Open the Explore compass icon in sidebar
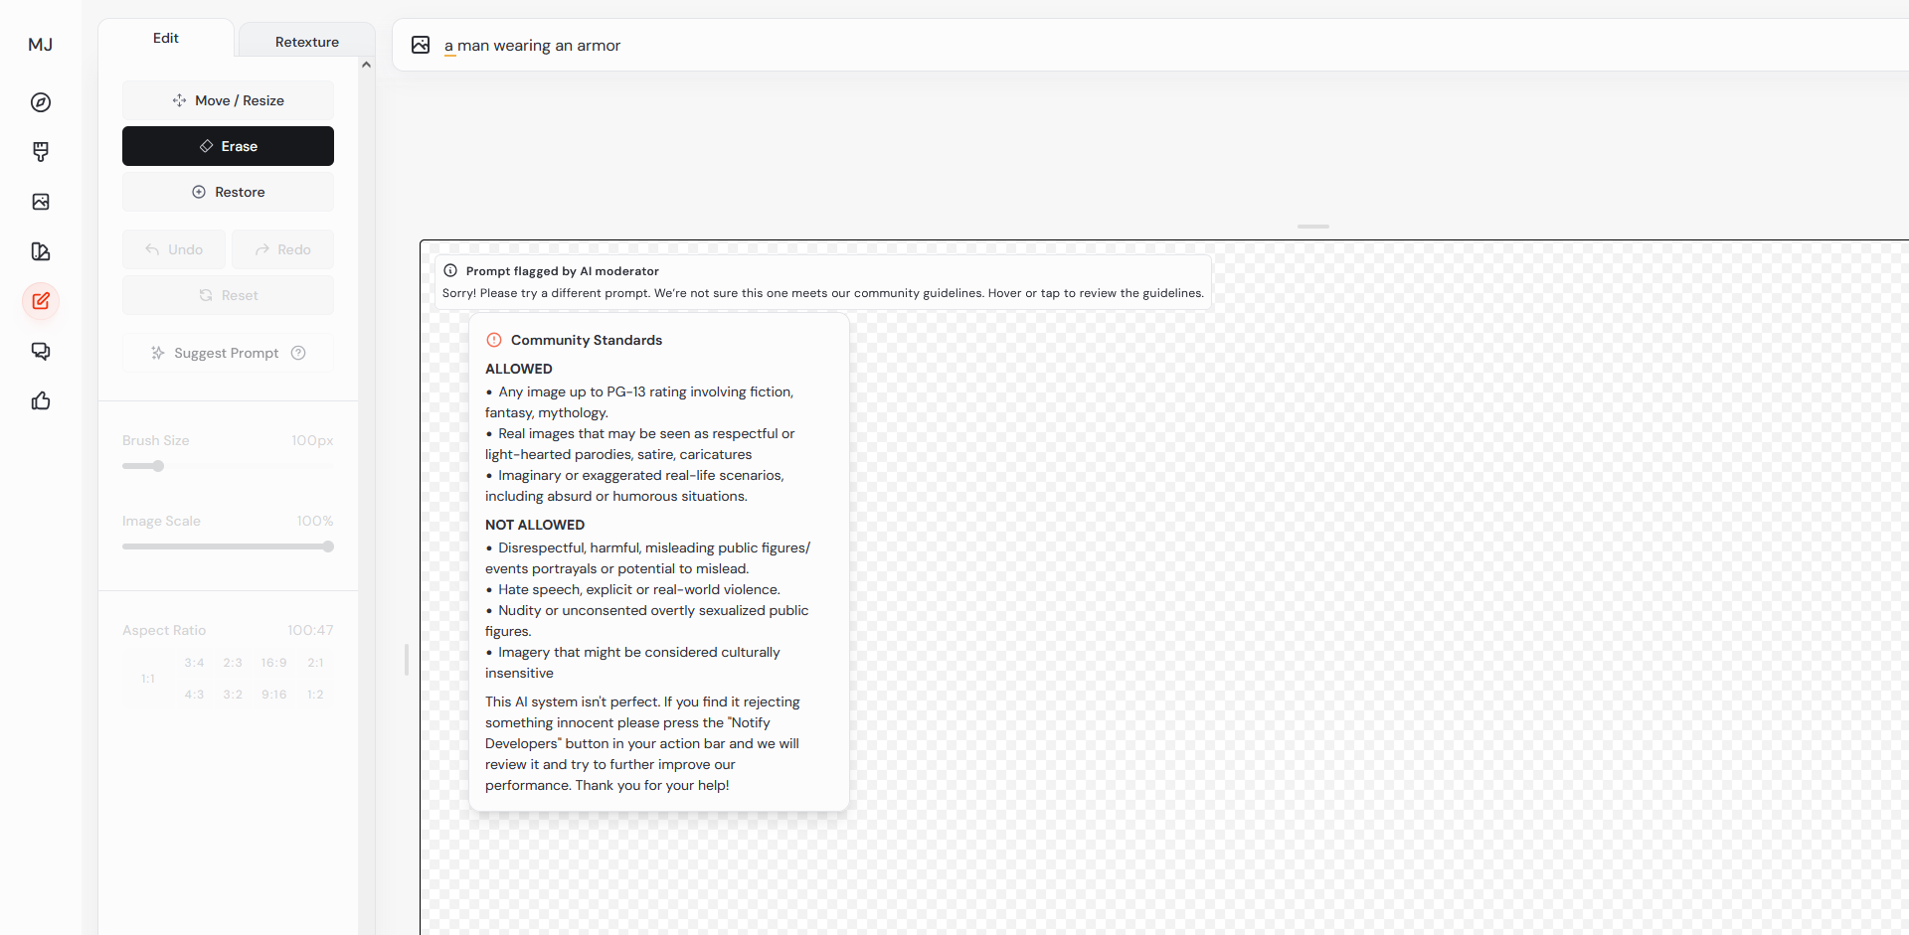The image size is (1909, 935). [41, 102]
